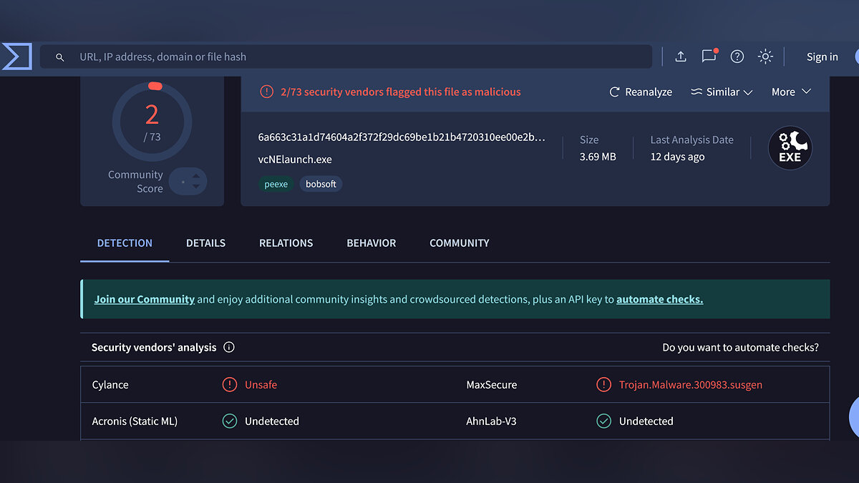Expand the Similar dropdown

pos(722,92)
